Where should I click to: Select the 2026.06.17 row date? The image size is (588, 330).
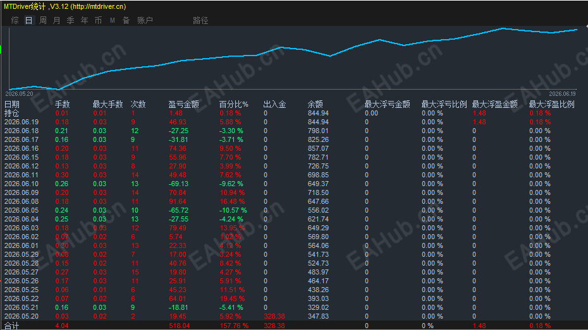coord(21,139)
